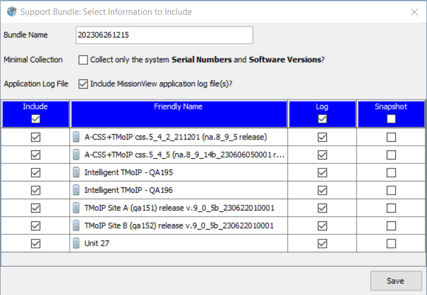Image resolution: width=427 pixels, height=295 pixels.
Task: Uncheck Include for A-CSS+TMoIP css.5_4_5 row
Action: [x=36, y=155]
